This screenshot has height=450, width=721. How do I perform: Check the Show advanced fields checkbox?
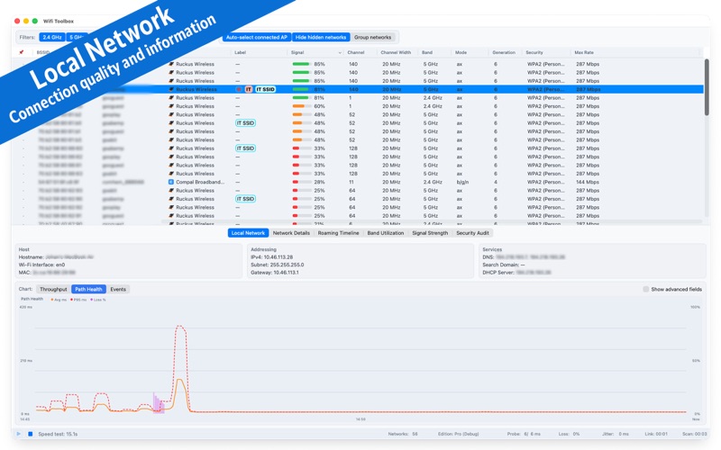pos(645,289)
